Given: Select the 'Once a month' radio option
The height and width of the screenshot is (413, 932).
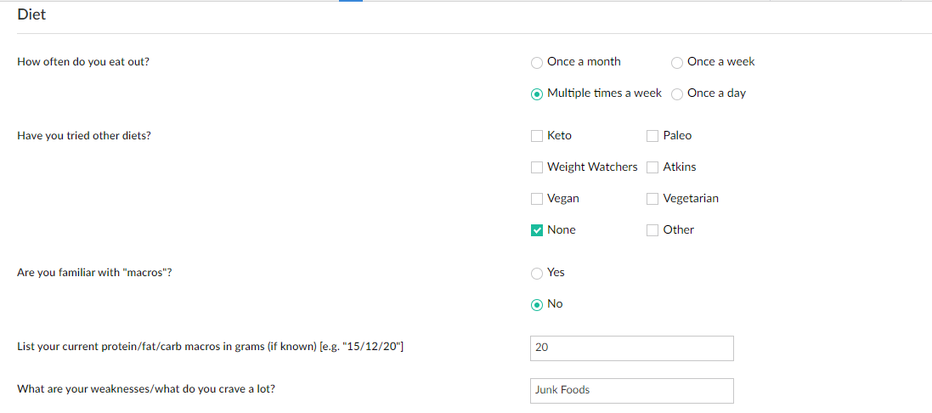Looking at the screenshot, I should point(537,62).
